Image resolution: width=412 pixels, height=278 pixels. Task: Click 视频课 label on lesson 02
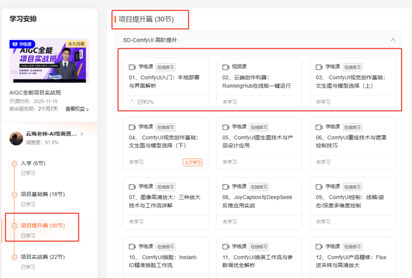239,67
